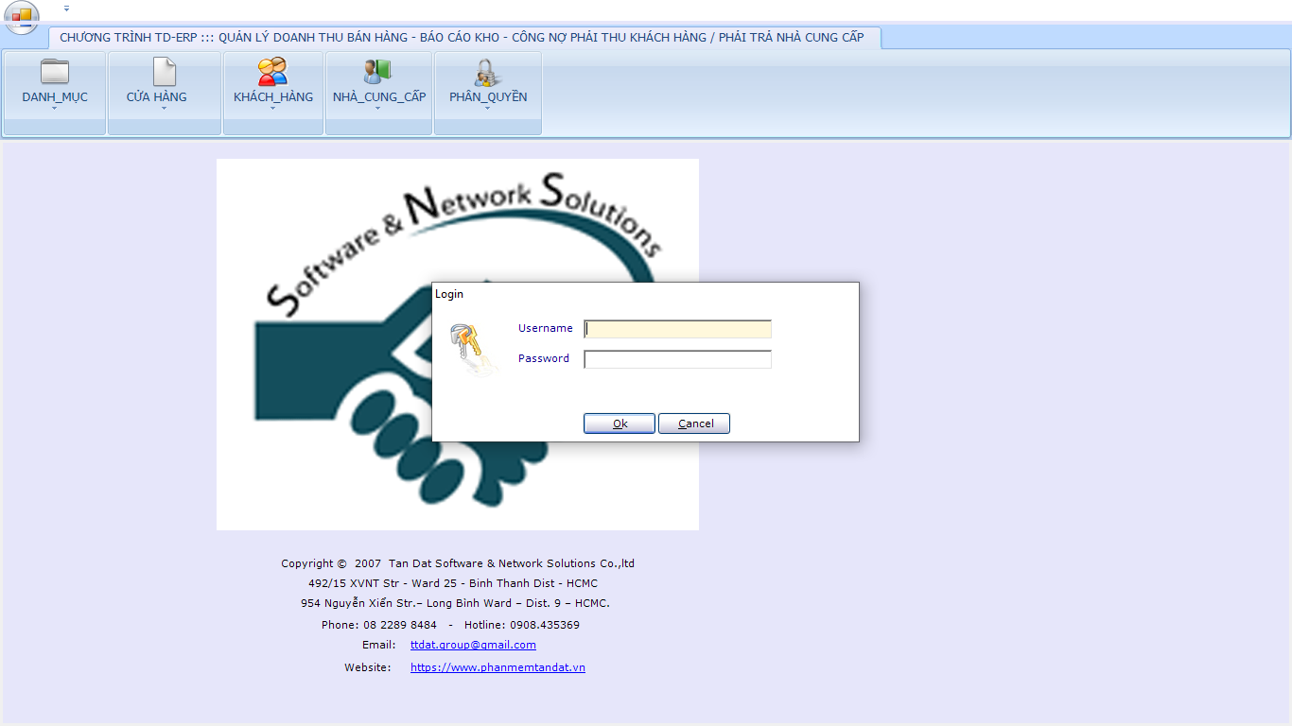Click the Password label
The image size is (1292, 726).
pos(544,358)
